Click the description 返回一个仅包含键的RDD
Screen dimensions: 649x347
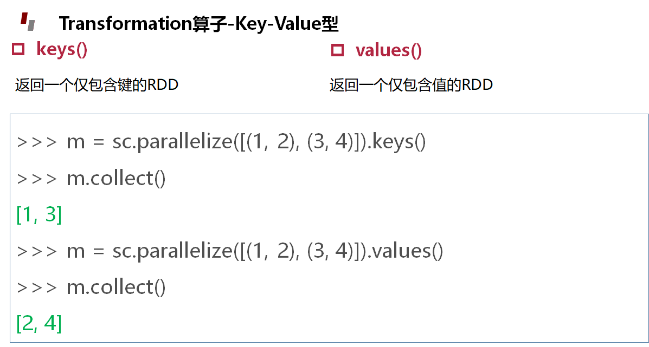click(97, 86)
